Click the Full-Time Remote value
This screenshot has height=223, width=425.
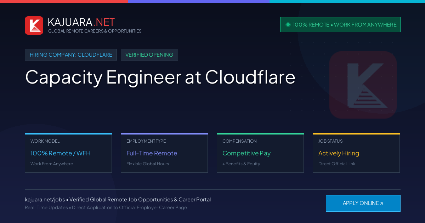[x=152, y=153]
